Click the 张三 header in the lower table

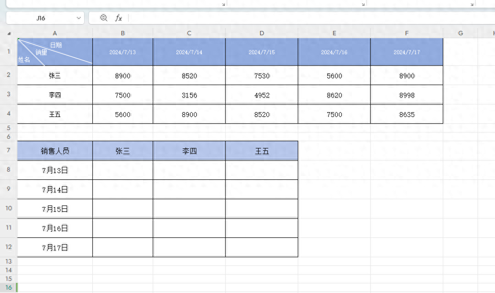[123, 150]
